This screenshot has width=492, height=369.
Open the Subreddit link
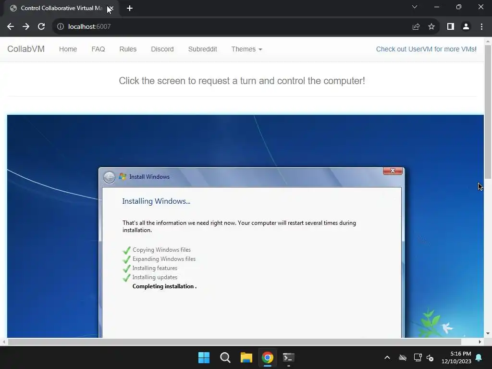point(202,49)
